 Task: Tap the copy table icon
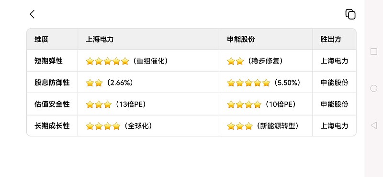tap(350, 14)
